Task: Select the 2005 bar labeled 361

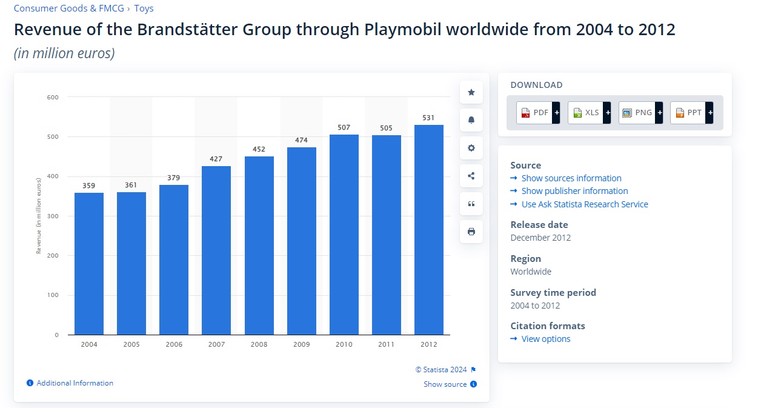Action: coord(131,263)
